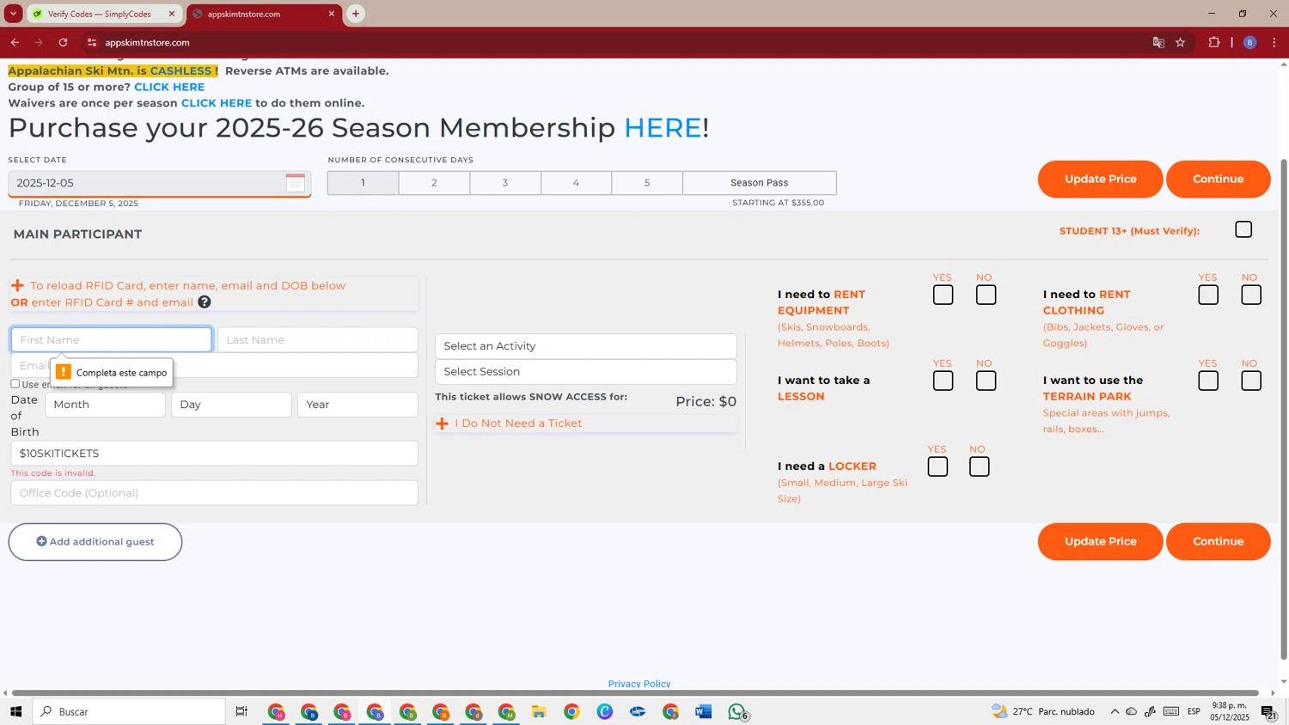The width and height of the screenshot is (1289, 725).
Task: Check NO for taking a Lesson
Action: (x=986, y=381)
